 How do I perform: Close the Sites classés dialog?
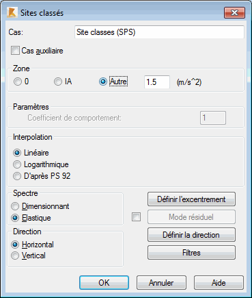(x=234, y=12)
